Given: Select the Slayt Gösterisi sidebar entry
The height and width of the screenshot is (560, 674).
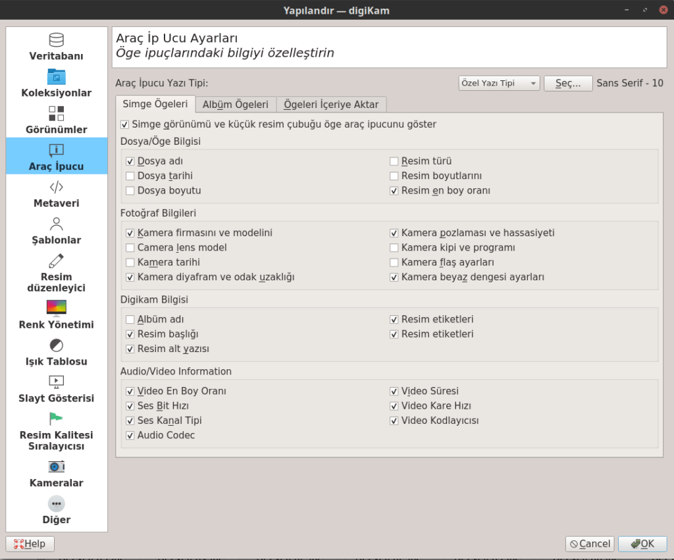Looking at the screenshot, I should tap(57, 388).
